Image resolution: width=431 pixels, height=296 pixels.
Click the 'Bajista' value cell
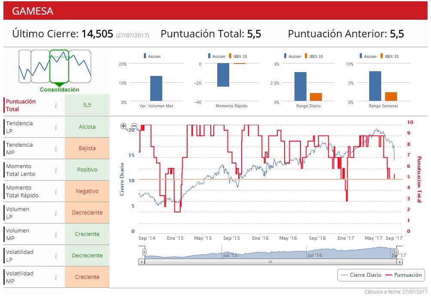pos(87,148)
